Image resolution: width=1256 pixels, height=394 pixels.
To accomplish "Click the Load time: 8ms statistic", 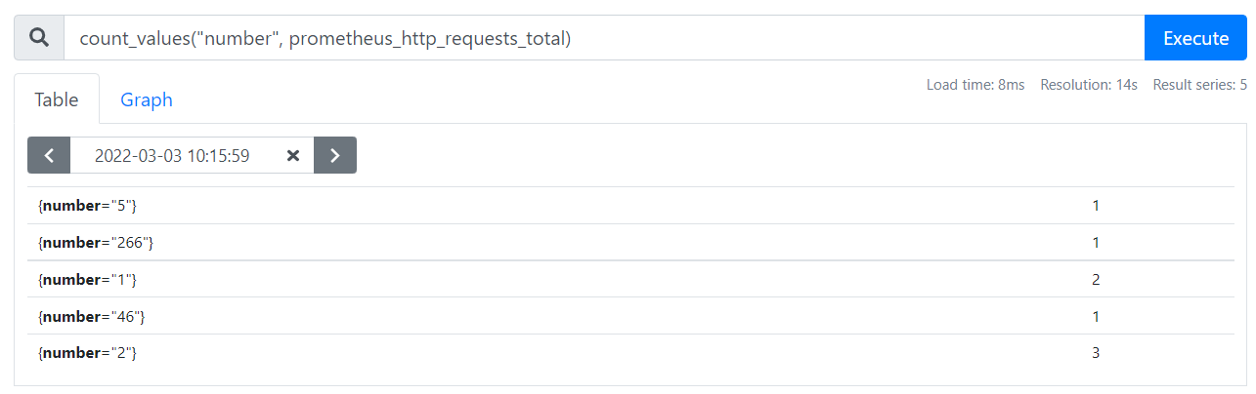I will [x=975, y=85].
